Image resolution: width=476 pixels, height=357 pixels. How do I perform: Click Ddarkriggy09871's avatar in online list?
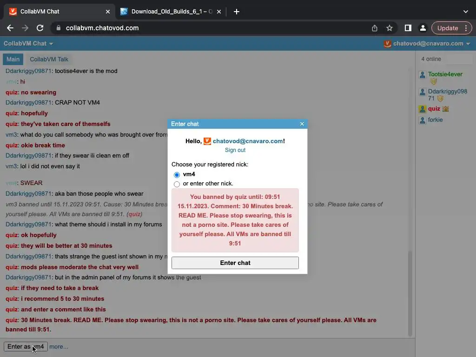pyautogui.click(x=422, y=92)
